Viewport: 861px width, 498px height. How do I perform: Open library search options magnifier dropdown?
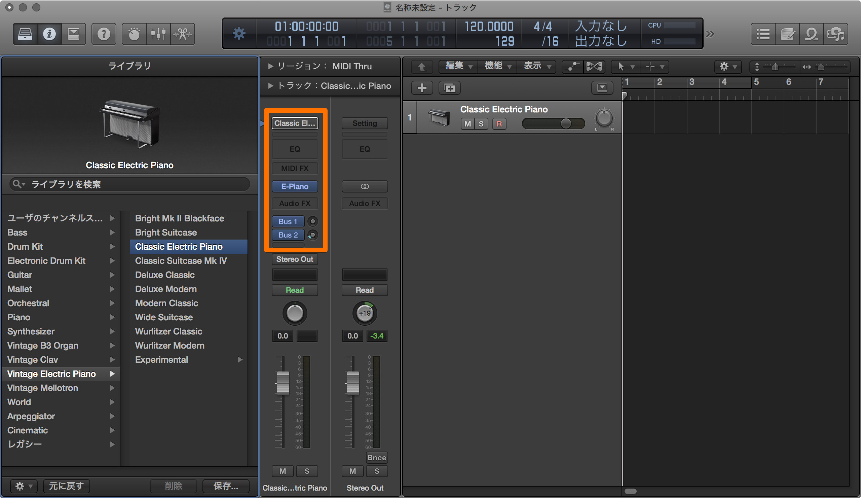18,184
